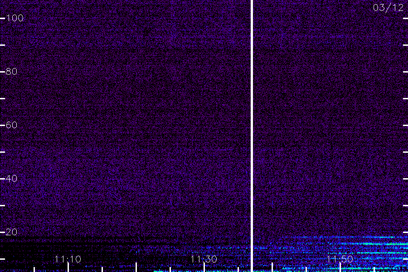Click the 80 frequency axis label
Screen dimensions: 408x272
point(11,71)
